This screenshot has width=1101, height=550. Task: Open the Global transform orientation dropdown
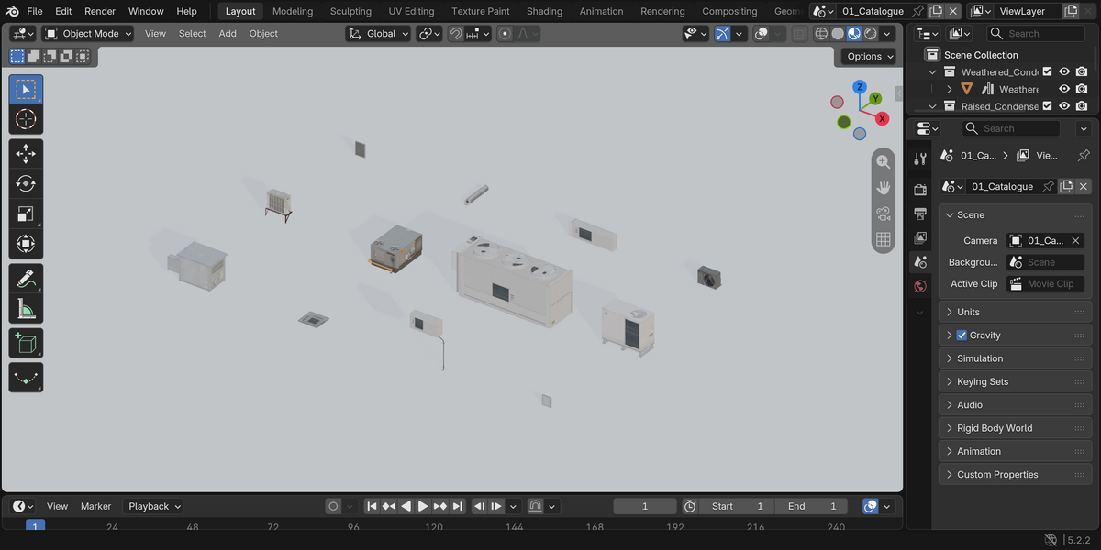coord(378,34)
